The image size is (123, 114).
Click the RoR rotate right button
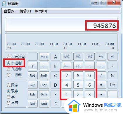coord(44,76)
